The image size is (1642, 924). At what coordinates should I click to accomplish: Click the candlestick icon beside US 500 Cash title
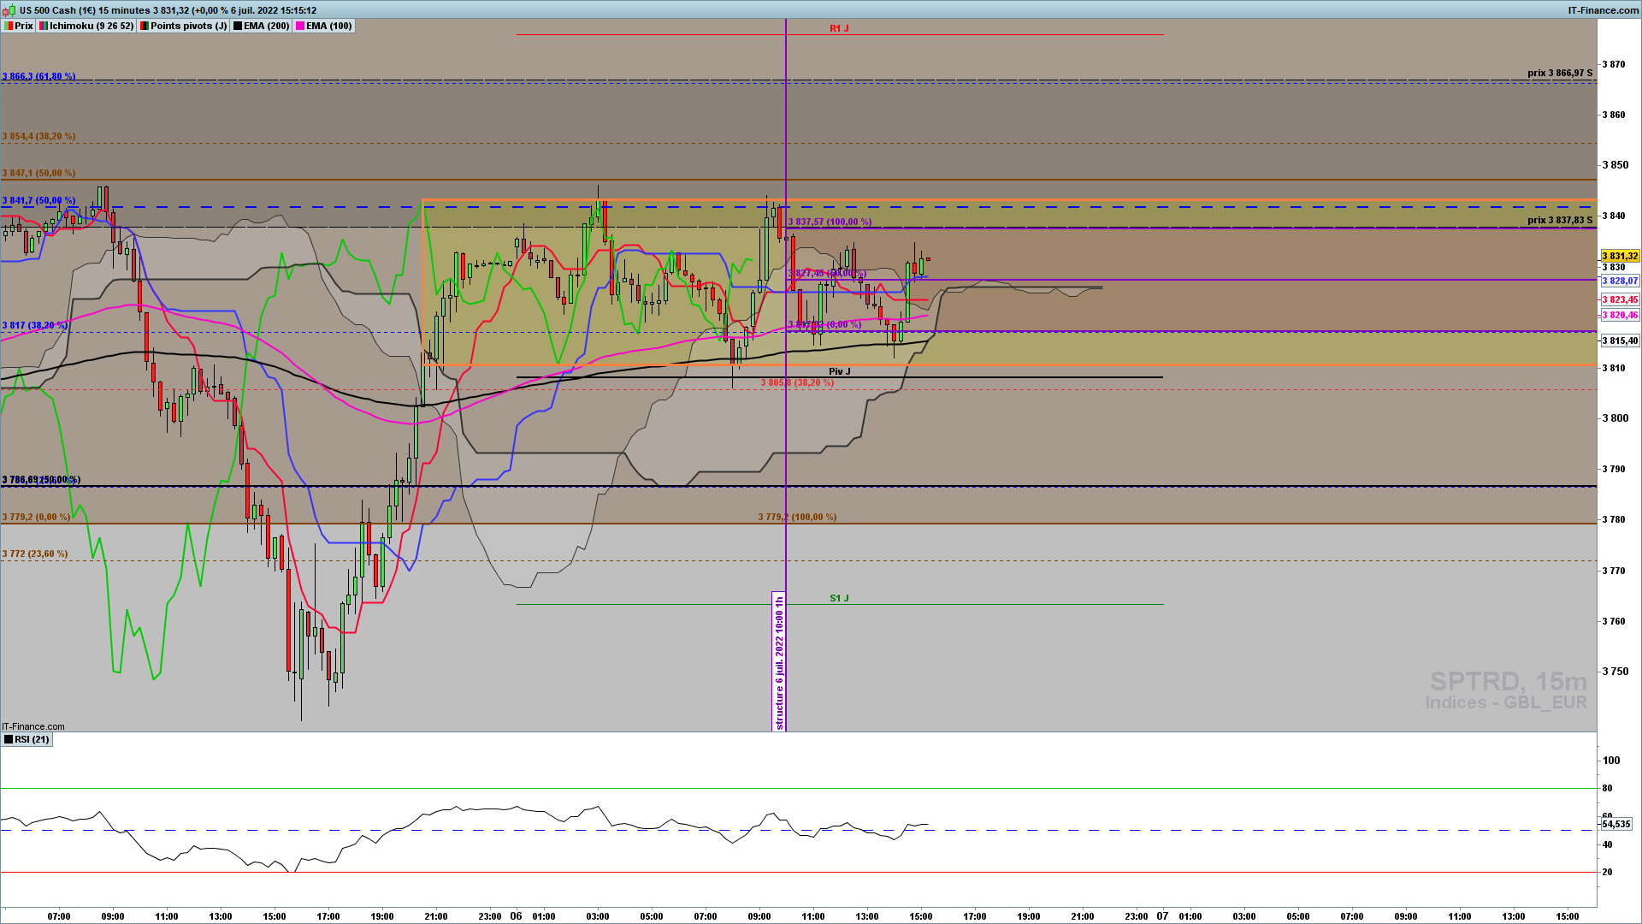tap(9, 10)
